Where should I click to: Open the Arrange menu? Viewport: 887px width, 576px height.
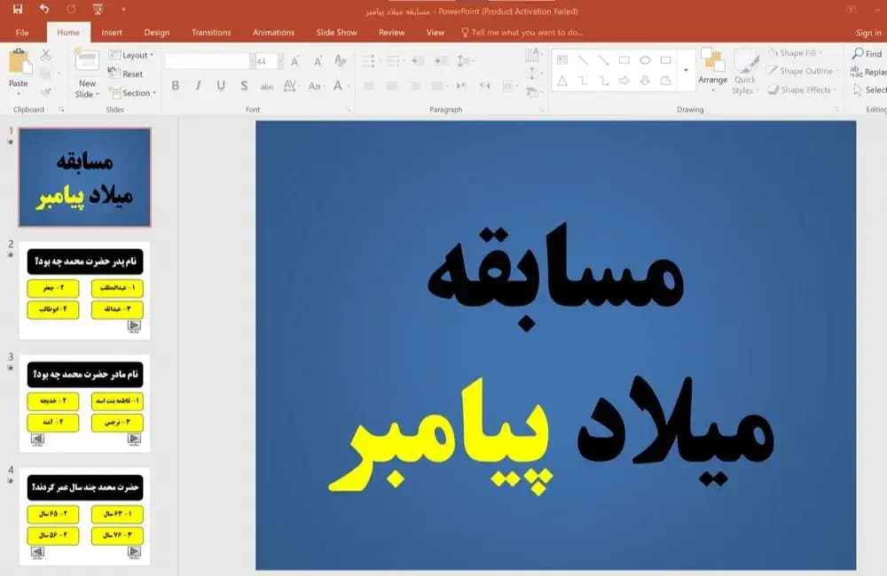click(713, 70)
